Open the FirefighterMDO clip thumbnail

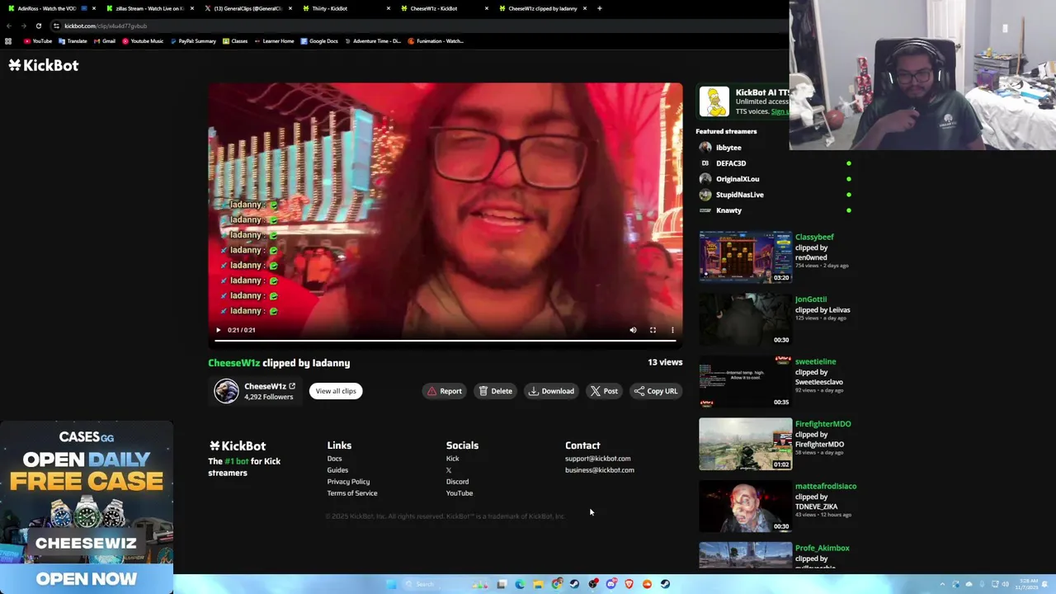coord(745,444)
